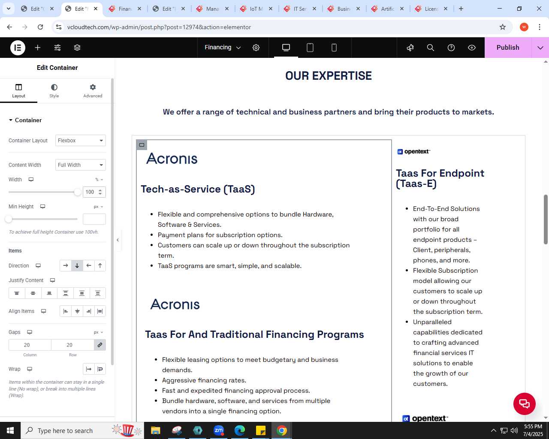Change the Min Height px unit selector
Viewport: 549px width, 439px height.
click(x=99, y=207)
